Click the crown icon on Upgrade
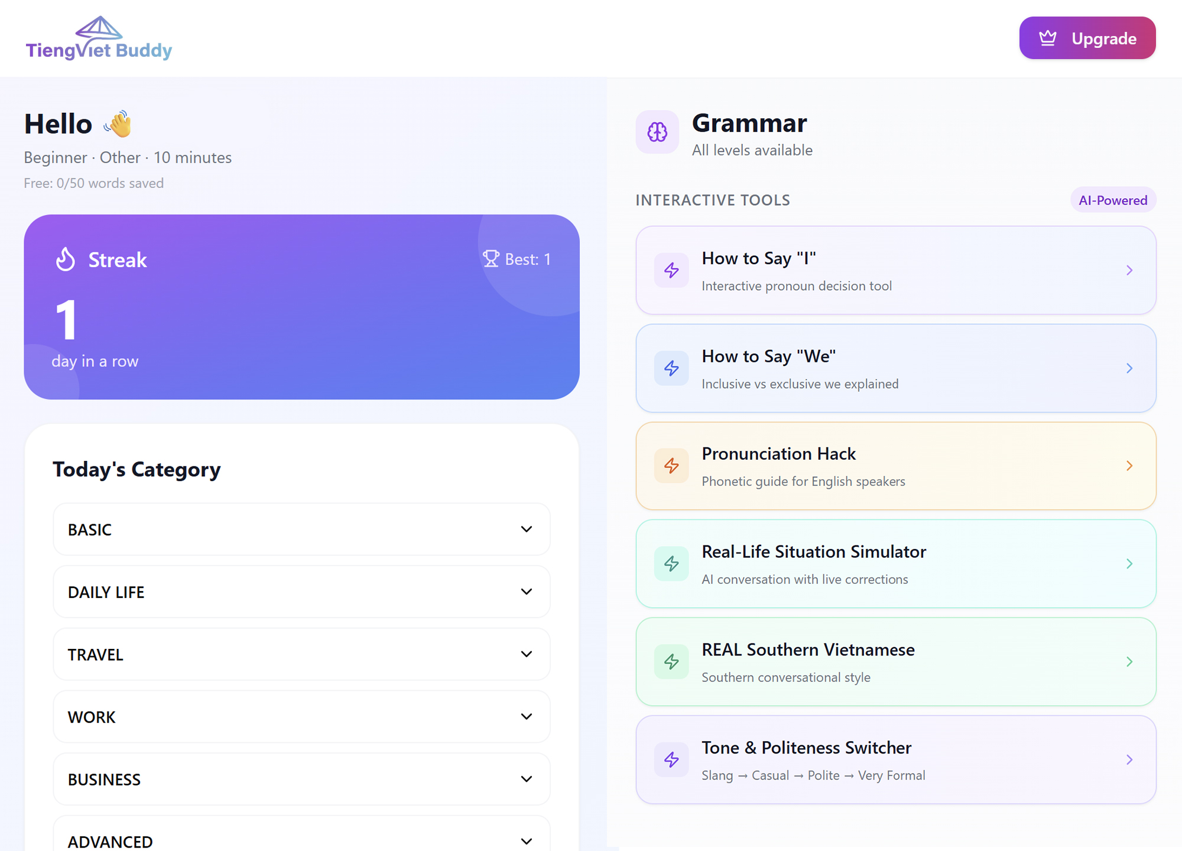Screen dimensions: 1182x851 (x=1048, y=38)
